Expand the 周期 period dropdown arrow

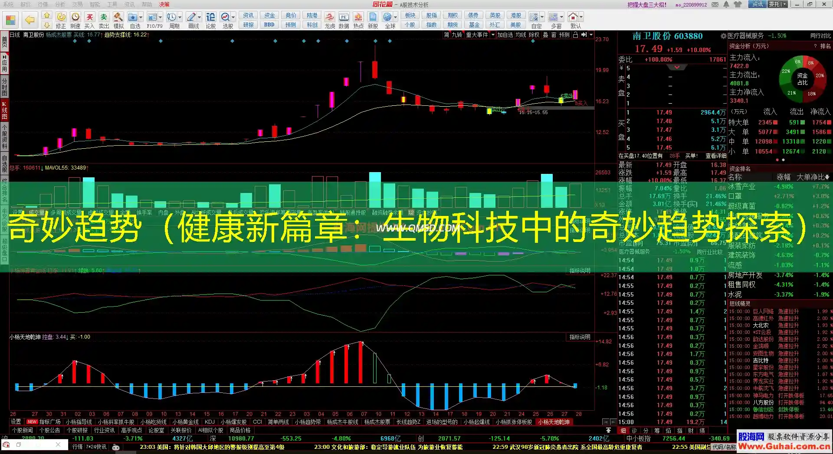[180, 17]
